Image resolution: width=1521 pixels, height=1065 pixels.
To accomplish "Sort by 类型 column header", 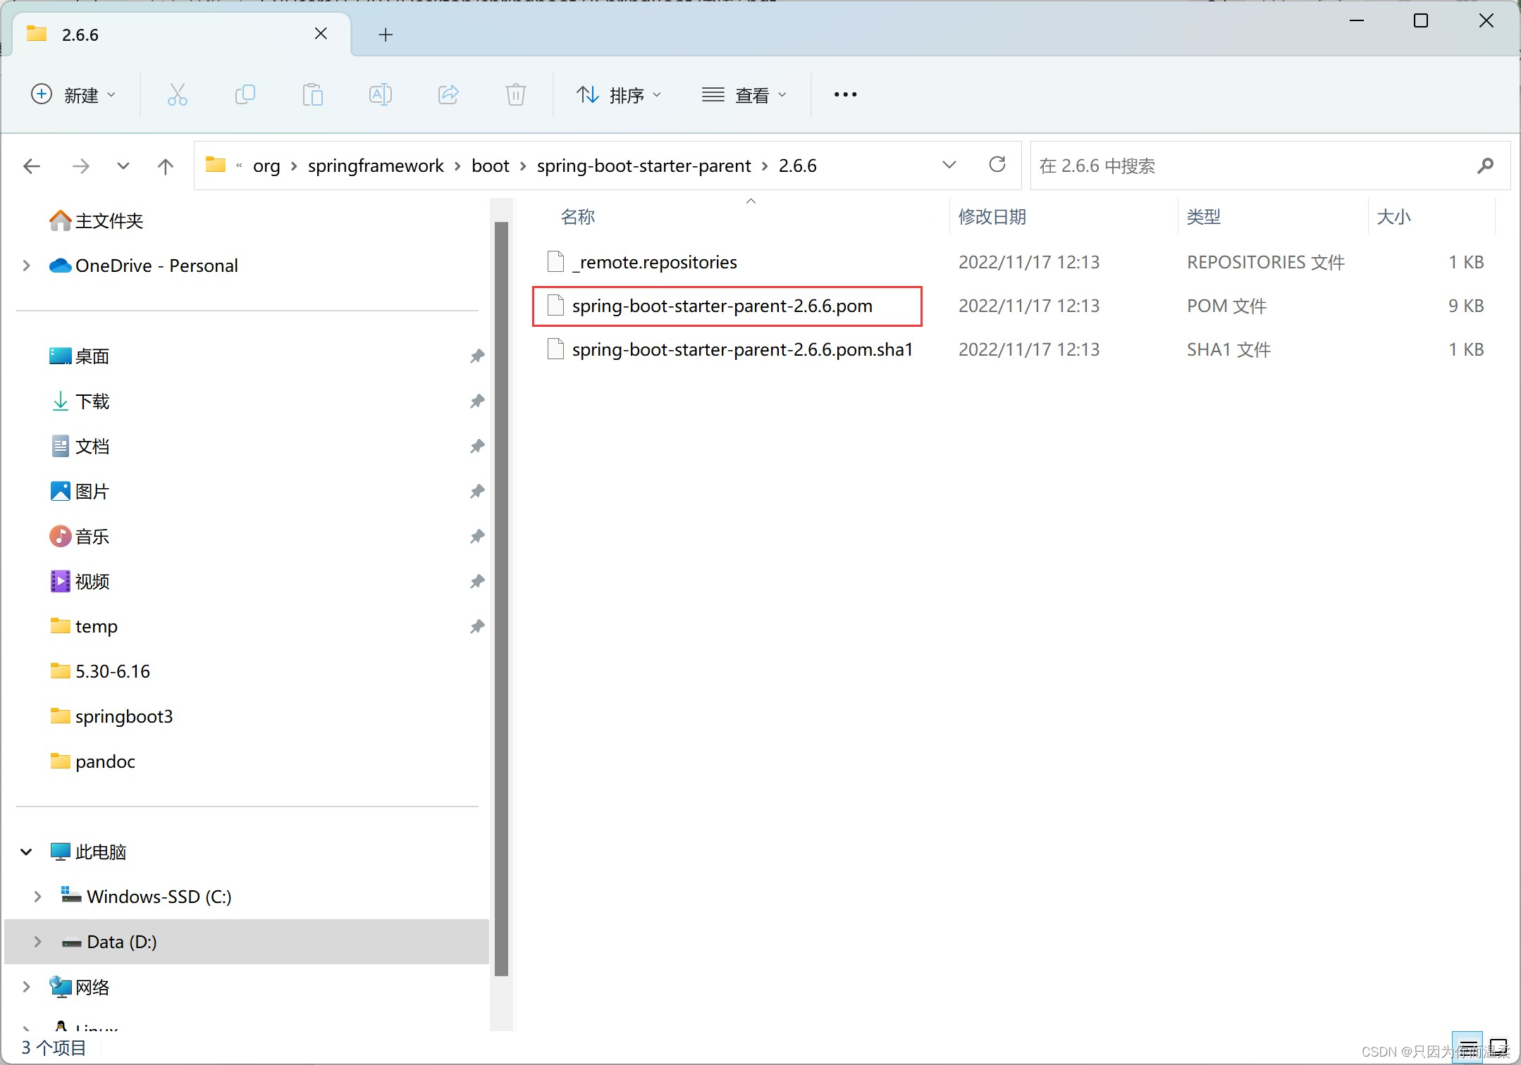I will [x=1203, y=217].
